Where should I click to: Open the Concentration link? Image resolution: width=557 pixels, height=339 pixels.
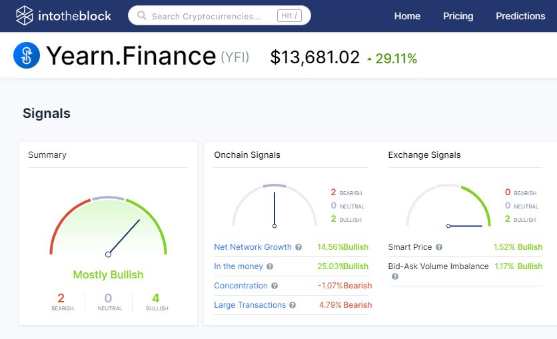[241, 286]
